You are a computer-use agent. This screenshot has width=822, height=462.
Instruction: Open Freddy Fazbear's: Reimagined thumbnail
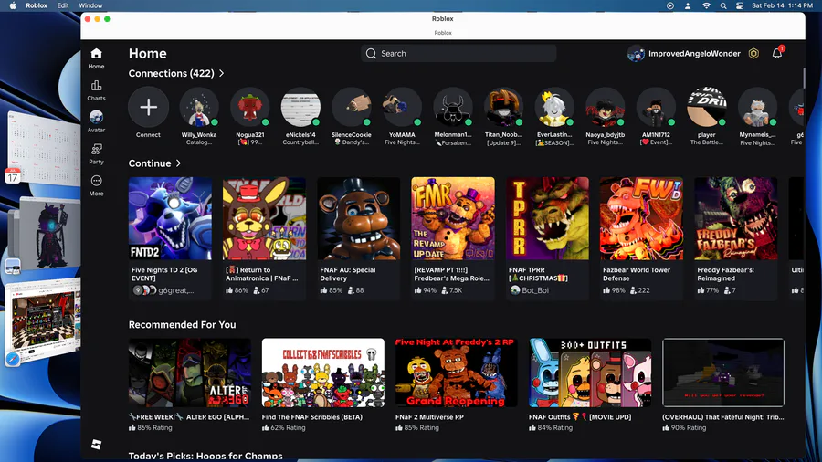coord(736,218)
